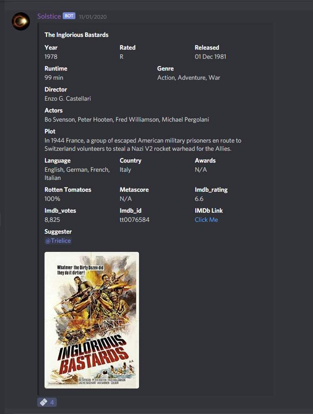Click the message timestamp 11/01/2020
The height and width of the screenshot is (414, 313).
[93, 16]
